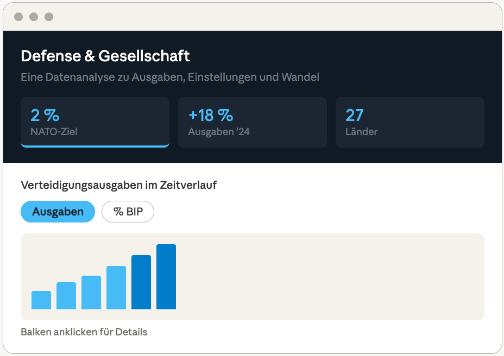
Task: Click the Eine Datenanalyse subtitle text
Action: [x=170, y=78]
